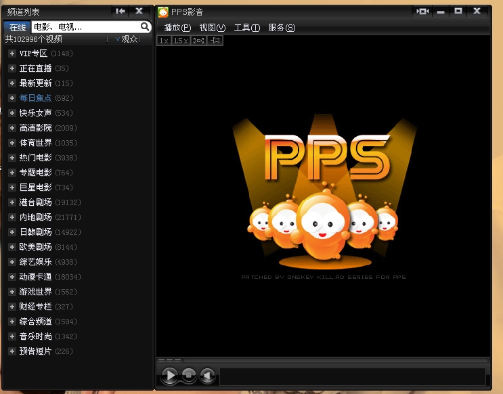Image resolution: width=503 pixels, height=394 pixels.
Task: Expand the 高清影院 category
Action: [x=12, y=128]
